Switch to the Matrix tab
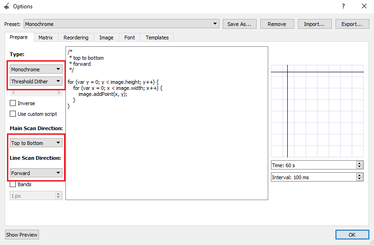 pyautogui.click(x=45, y=38)
